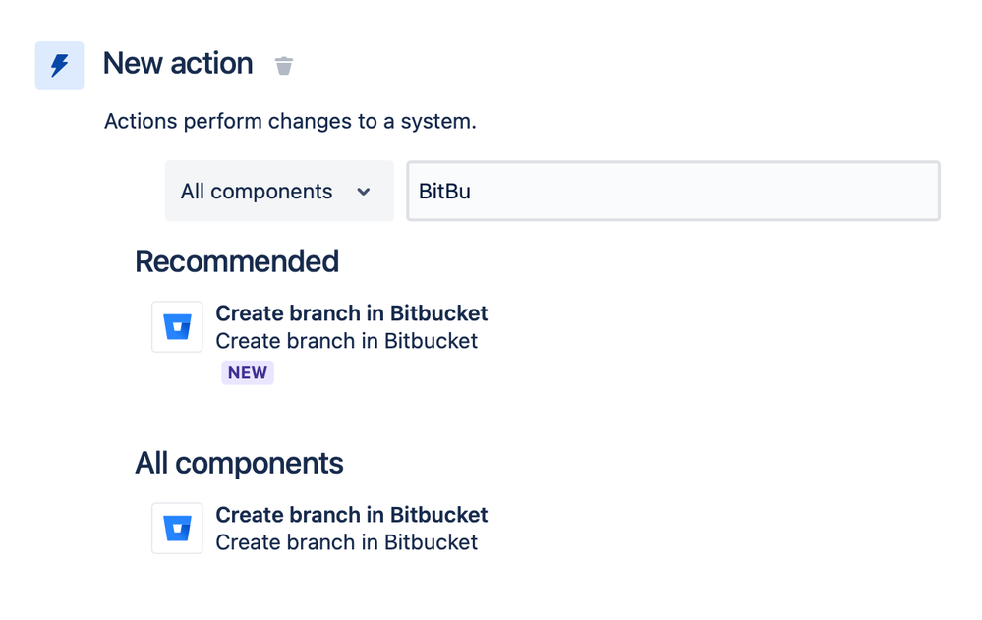Open the All components filter dropdown

pyautogui.click(x=279, y=191)
